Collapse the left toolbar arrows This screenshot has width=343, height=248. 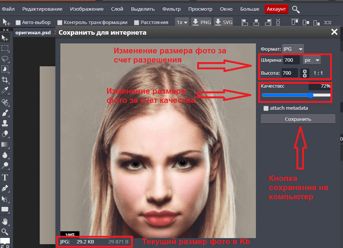coord(6,30)
